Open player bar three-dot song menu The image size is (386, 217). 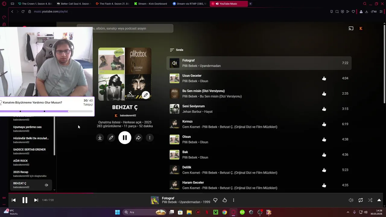click(233, 200)
